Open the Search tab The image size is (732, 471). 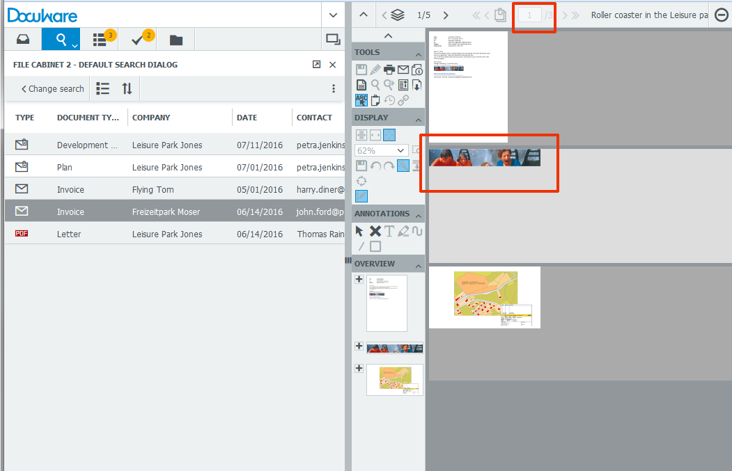61,40
